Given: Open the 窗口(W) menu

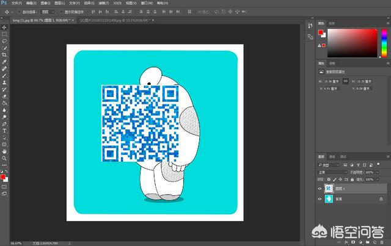Looking at the screenshot, I should 147,3.
